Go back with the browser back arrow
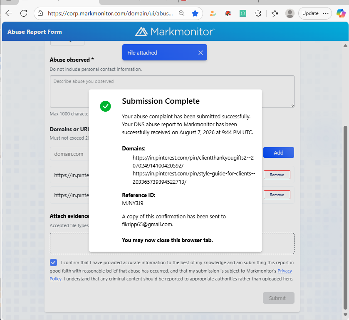The image size is (349, 320). [x=9, y=13]
